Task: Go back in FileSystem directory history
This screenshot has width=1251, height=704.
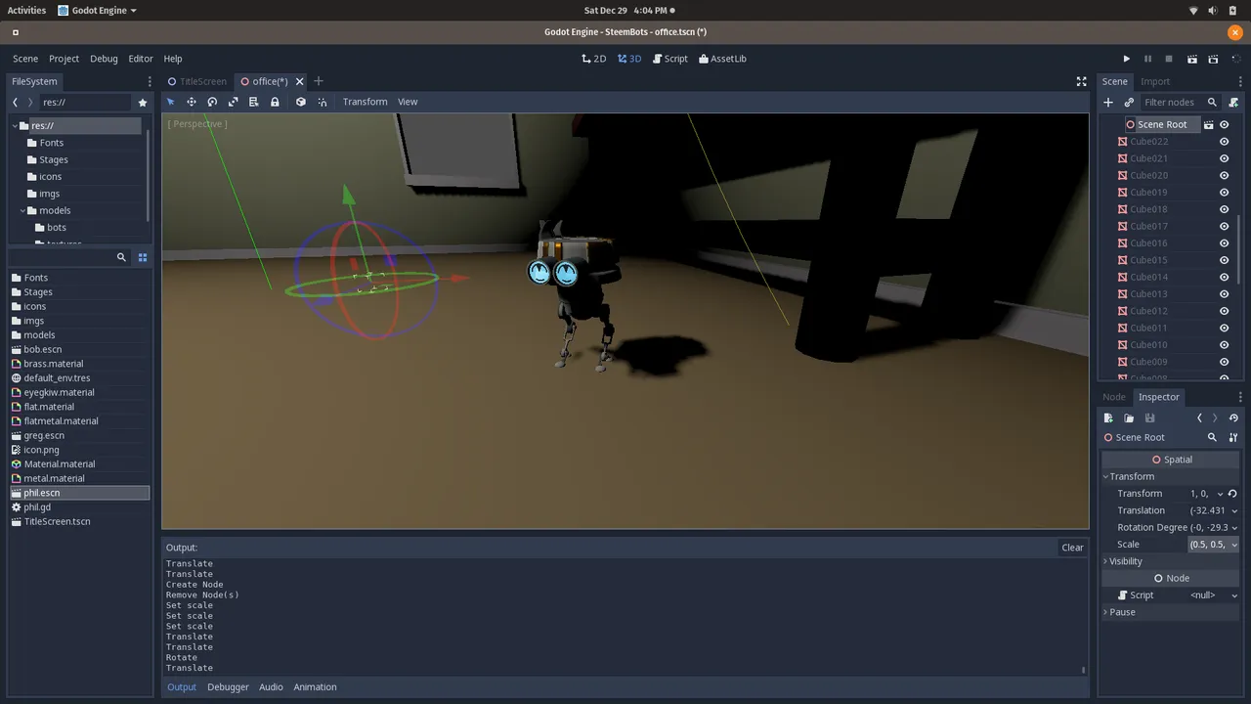Action: (15, 102)
